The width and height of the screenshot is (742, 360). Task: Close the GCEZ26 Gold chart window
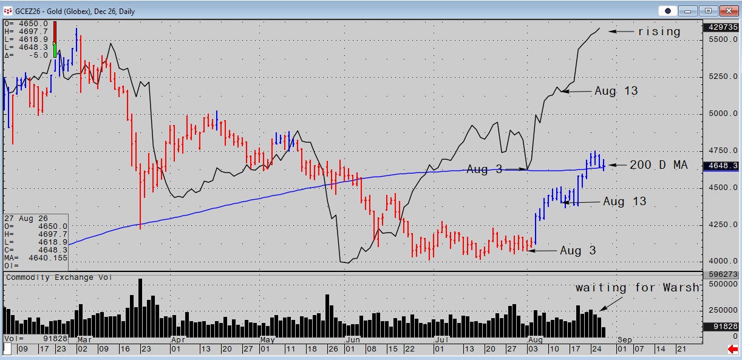728,11
